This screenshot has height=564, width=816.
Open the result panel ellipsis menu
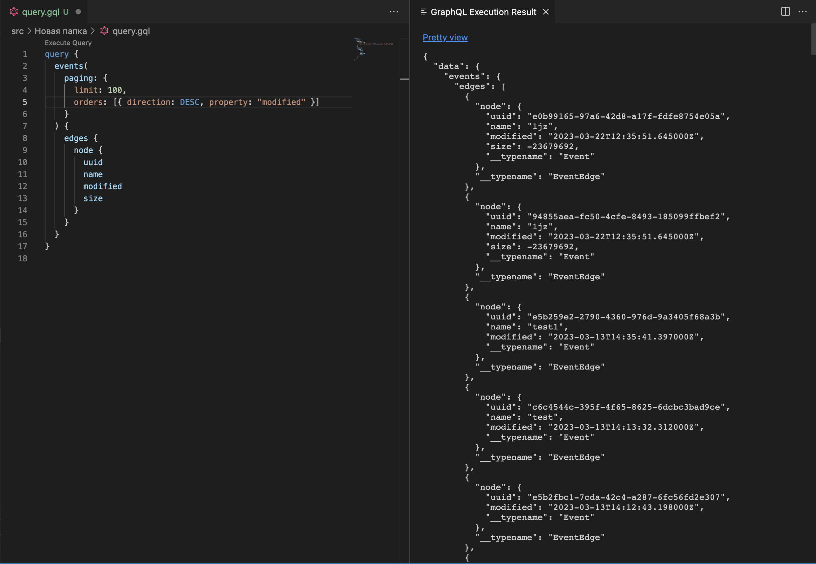click(x=803, y=12)
